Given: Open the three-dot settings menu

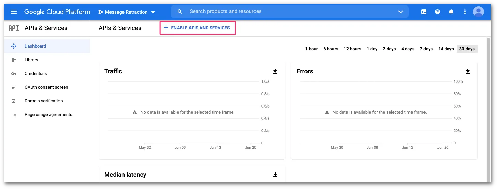Looking at the screenshot, I should tap(465, 12).
